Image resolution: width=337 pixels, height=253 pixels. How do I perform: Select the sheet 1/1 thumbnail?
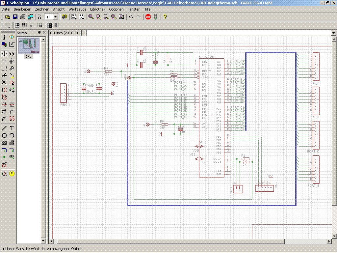tap(29, 46)
